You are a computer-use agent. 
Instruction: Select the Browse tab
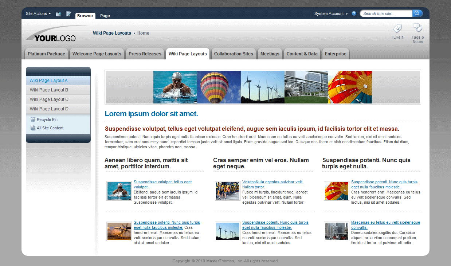pyautogui.click(x=85, y=16)
